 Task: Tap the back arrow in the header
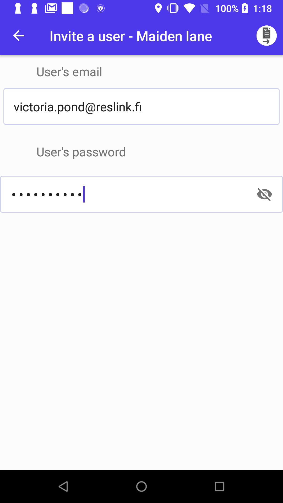pos(19,36)
